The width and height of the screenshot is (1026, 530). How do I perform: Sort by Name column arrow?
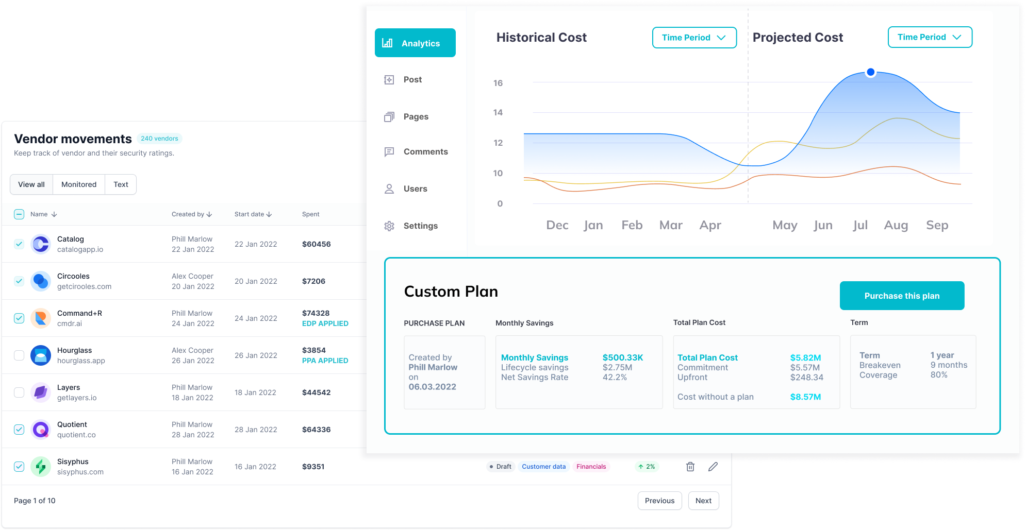[54, 214]
